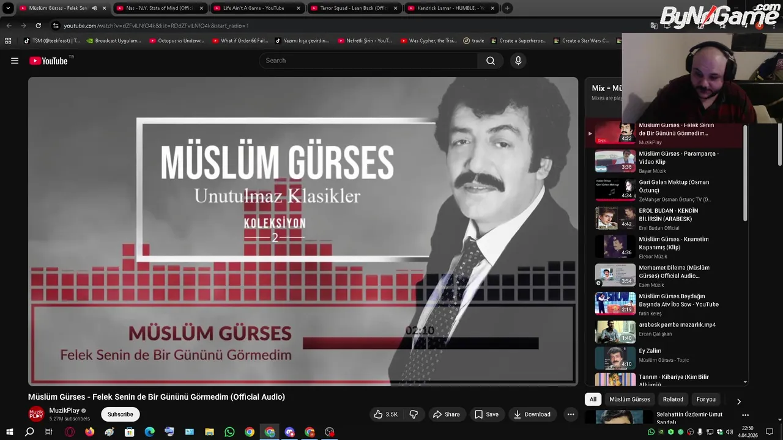This screenshot has height=440, width=783.
Task: Click the video player to pause
Action: (x=303, y=231)
